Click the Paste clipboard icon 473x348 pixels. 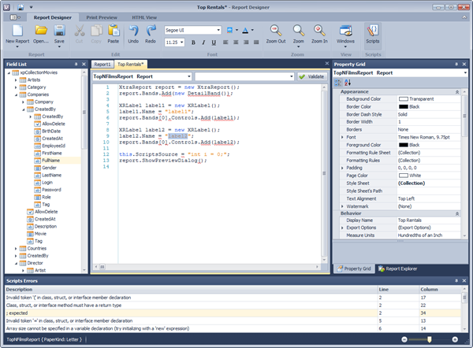tap(114, 31)
